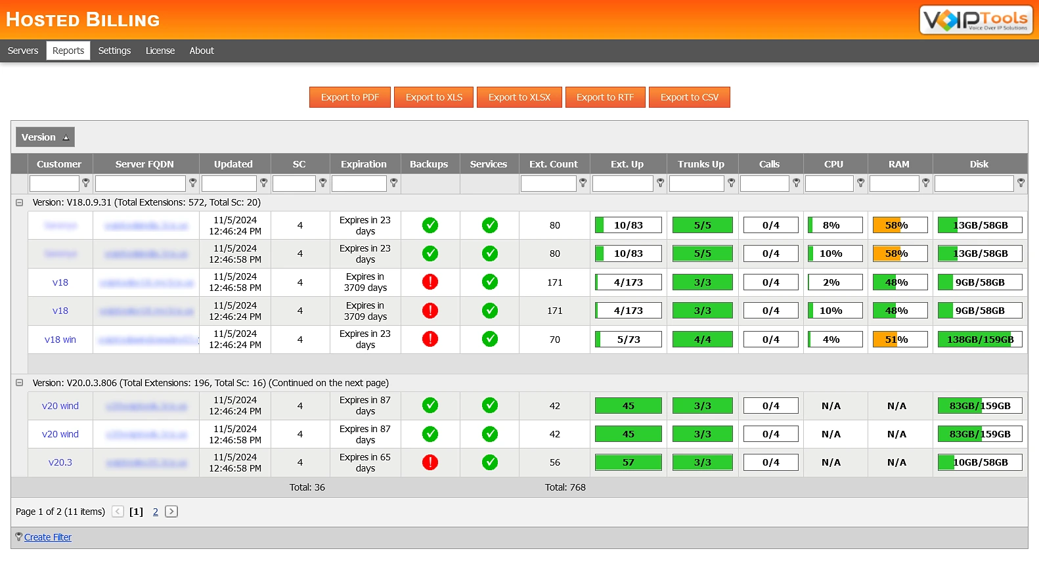The height and width of the screenshot is (572, 1039).
Task: Open the RAM column filter icon
Action: (925, 183)
